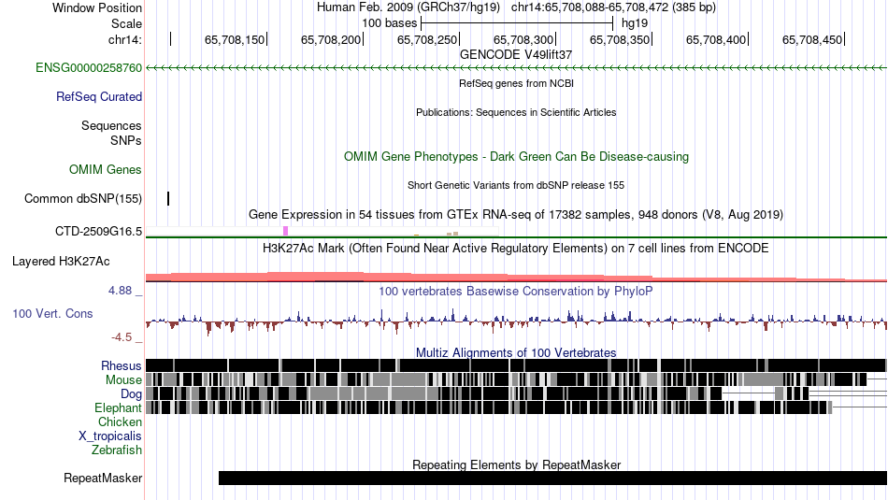Click the chr14 coordinate range text
Image resolution: width=888 pixels, height=500 pixels.
pos(613,7)
